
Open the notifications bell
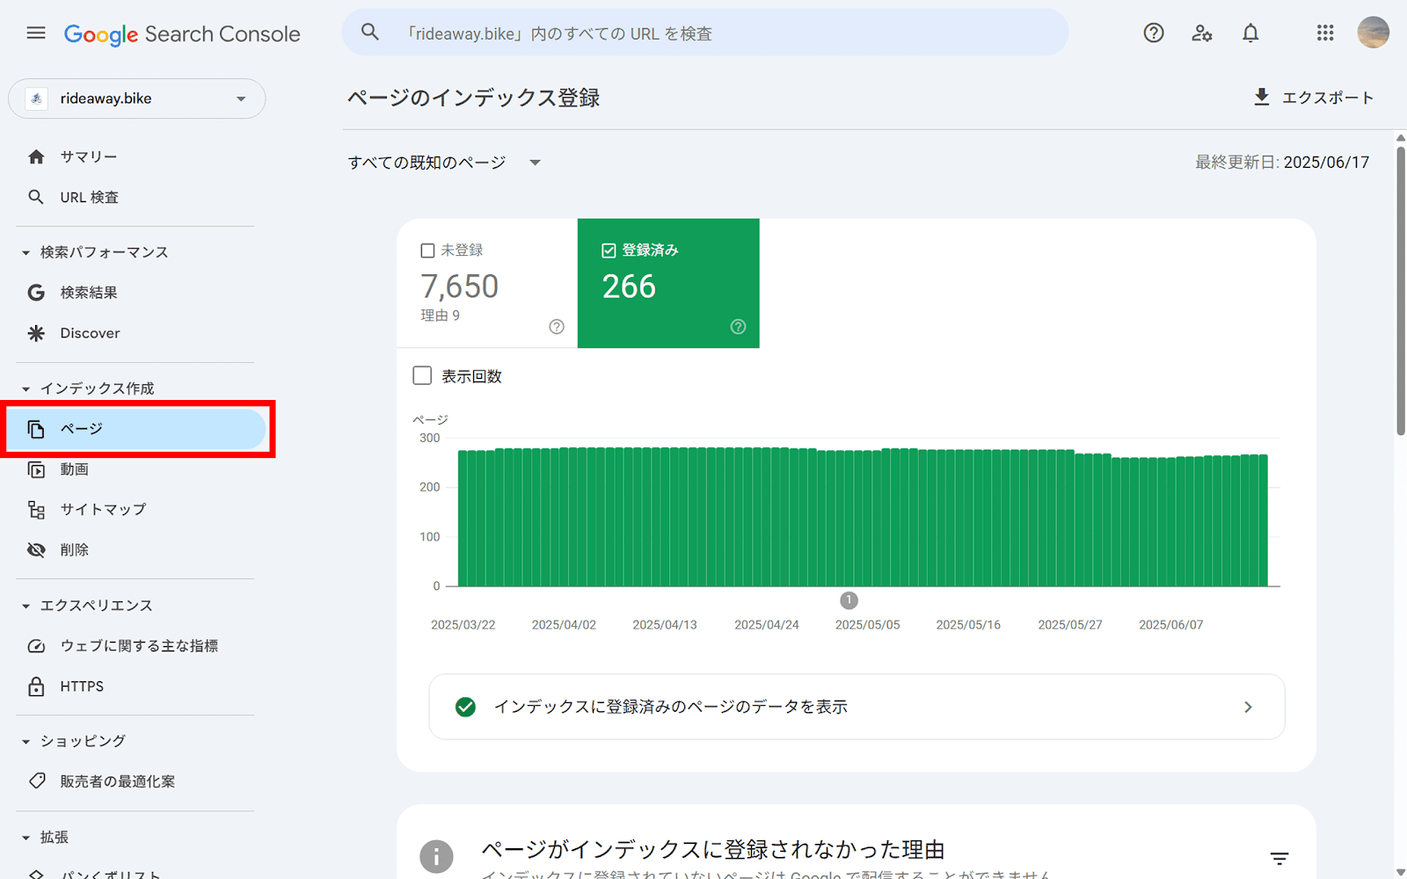1250,33
